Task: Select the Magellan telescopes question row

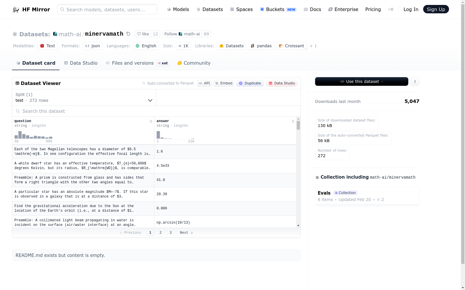Action: (x=83, y=152)
